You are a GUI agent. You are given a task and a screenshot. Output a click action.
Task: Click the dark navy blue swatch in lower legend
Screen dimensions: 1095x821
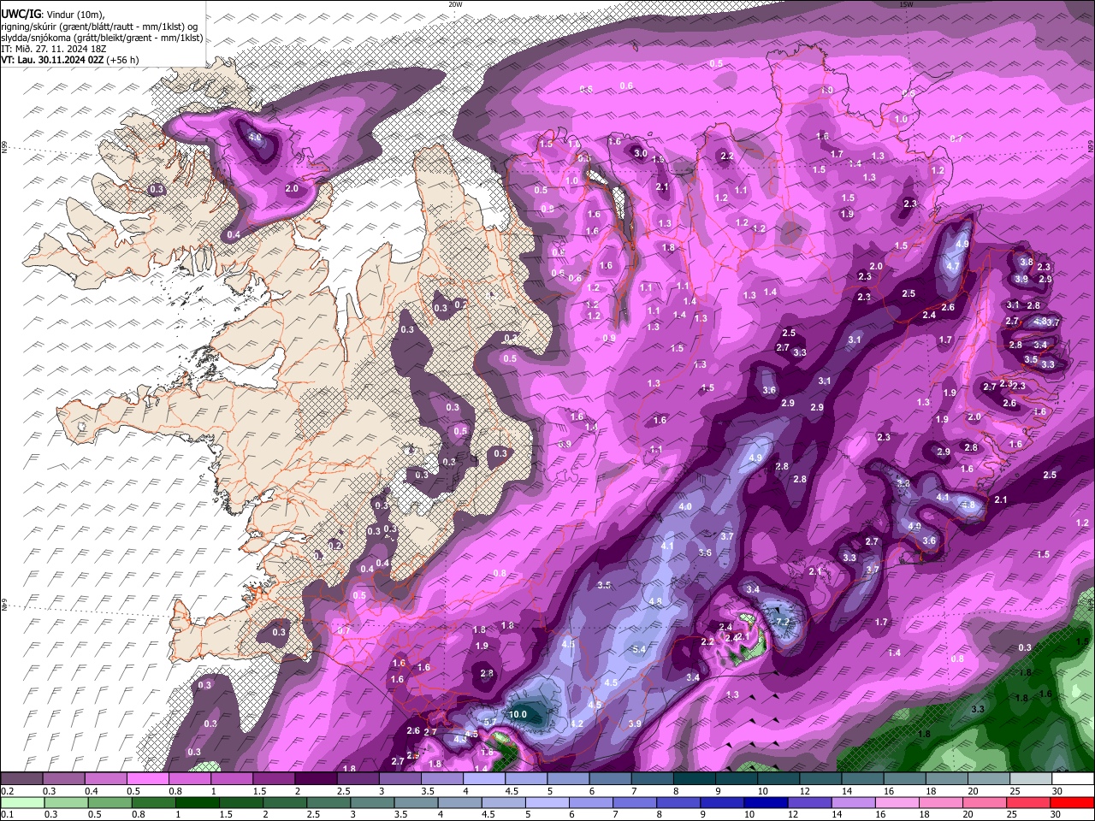(764, 803)
